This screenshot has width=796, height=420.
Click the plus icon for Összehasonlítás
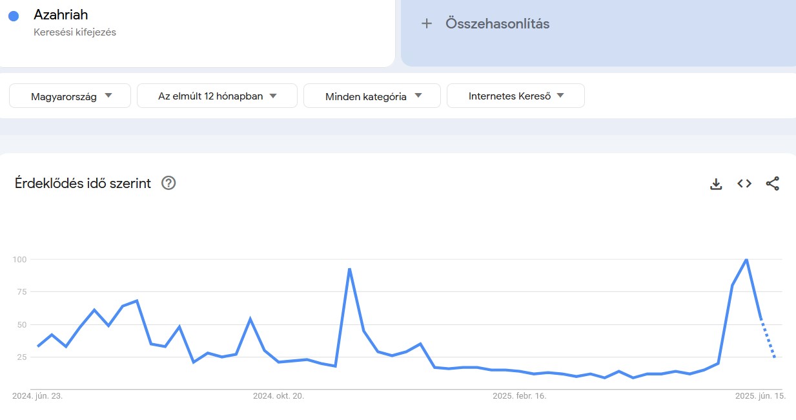(426, 24)
